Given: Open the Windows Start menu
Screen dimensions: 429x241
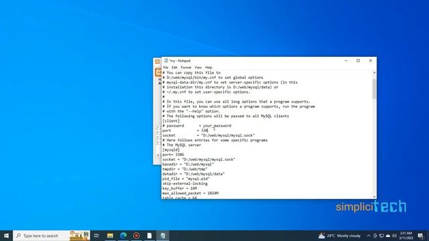Looking at the screenshot, I should (x=6, y=236).
